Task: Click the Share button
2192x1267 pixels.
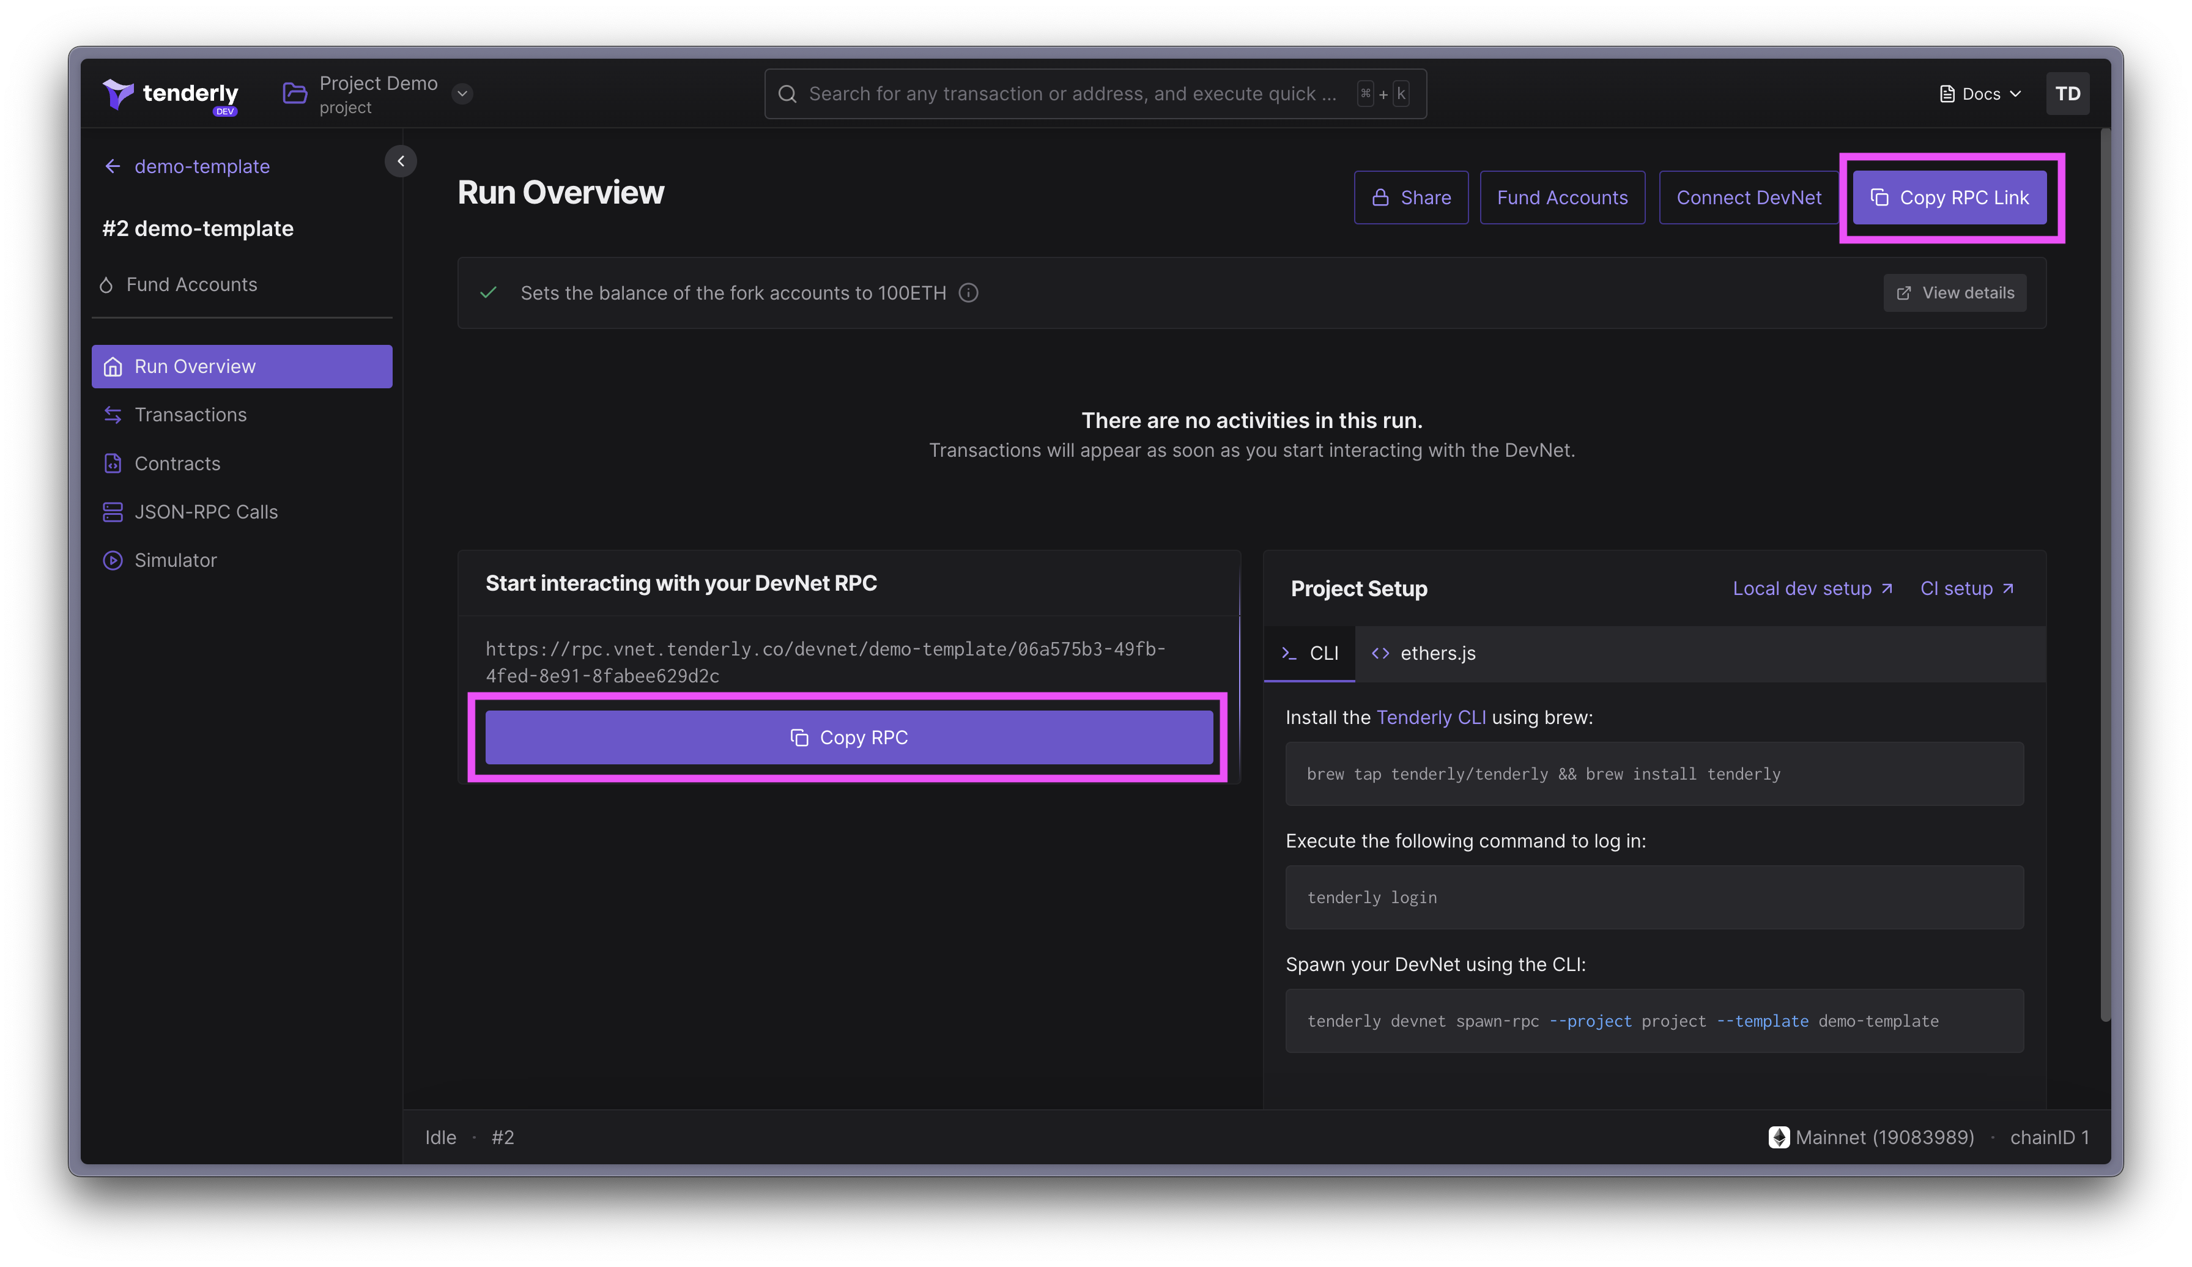Action: [x=1410, y=198]
